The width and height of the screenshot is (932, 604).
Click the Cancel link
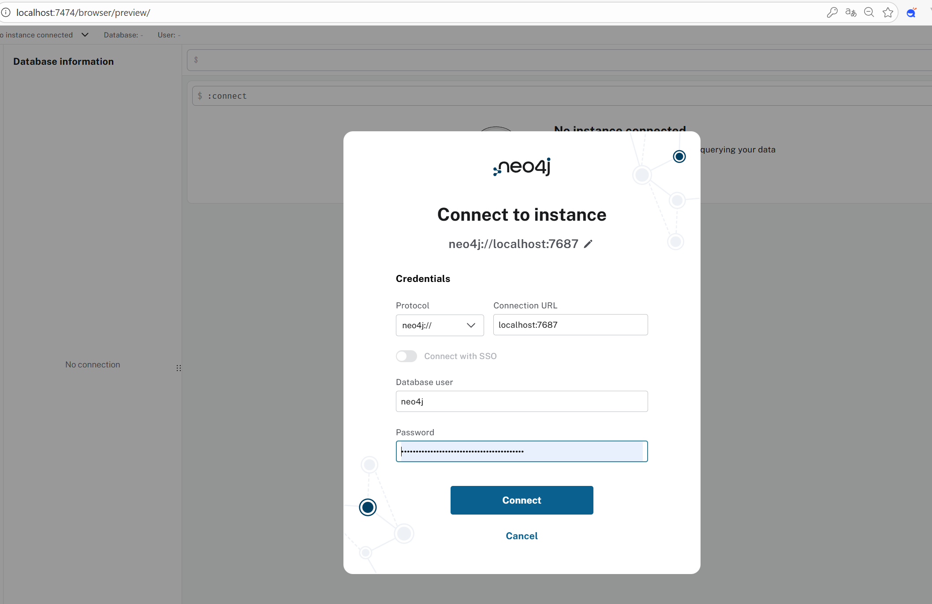tap(522, 536)
